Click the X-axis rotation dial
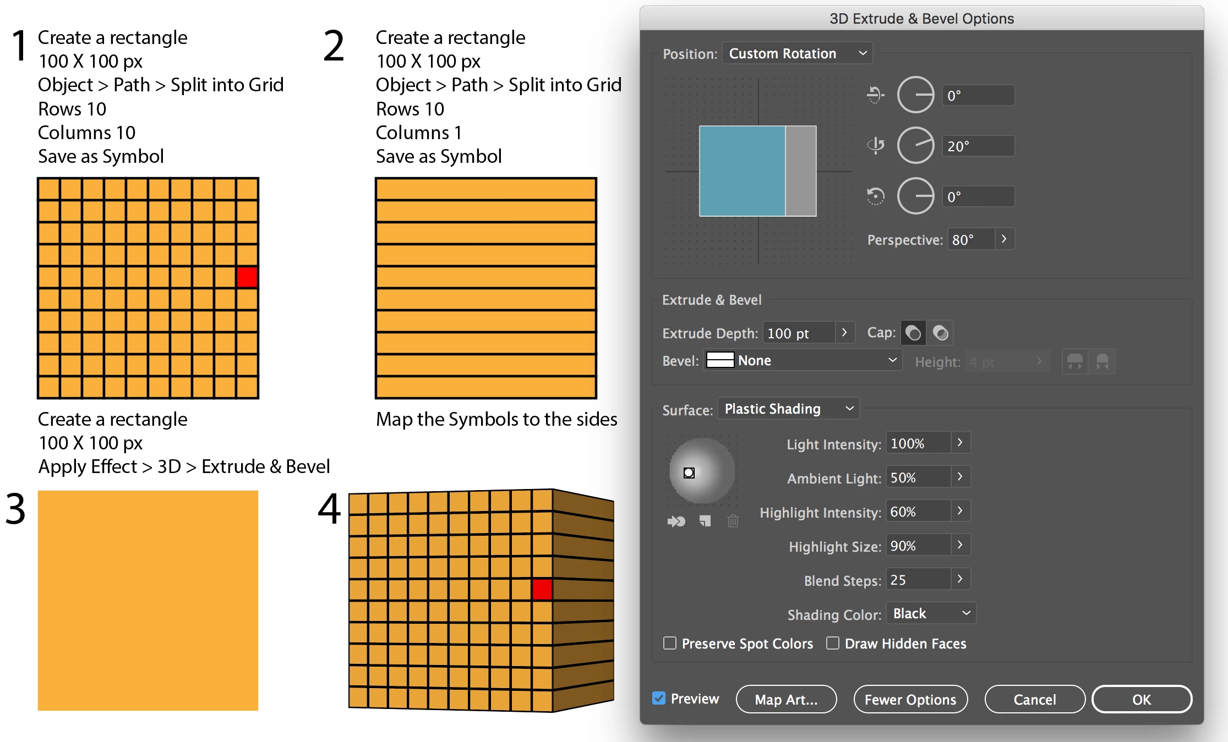This screenshot has width=1228, height=742. [x=915, y=95]
